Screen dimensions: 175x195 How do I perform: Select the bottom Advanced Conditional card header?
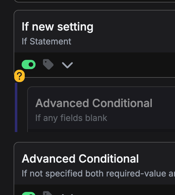coord(95,164)
